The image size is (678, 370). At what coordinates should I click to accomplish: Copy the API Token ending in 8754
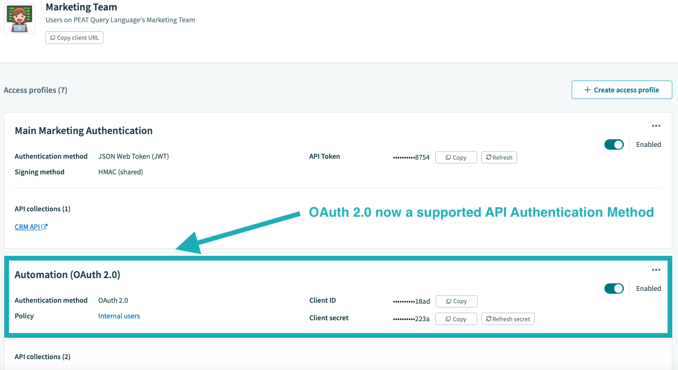456,157
